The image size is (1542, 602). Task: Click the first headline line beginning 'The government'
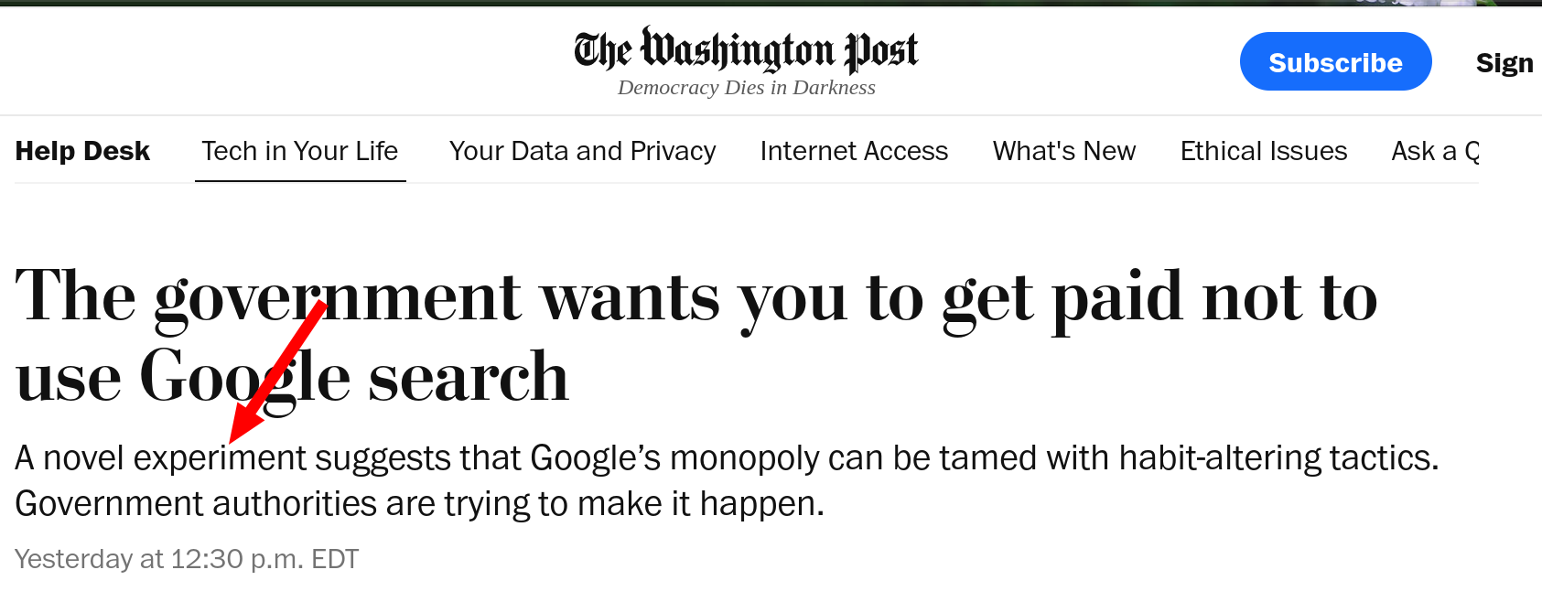tap(696, 298)
